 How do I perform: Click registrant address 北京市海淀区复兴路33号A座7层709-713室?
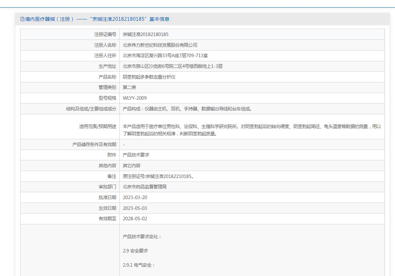[x=165, y=55]
